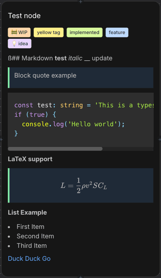Select the yellow tag label
This screenshot has height=278, width=161.
[48, 32]
